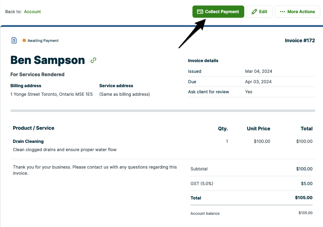
Task: Click the Awaiting Payment status label
Action: click(x=43, y=40)
